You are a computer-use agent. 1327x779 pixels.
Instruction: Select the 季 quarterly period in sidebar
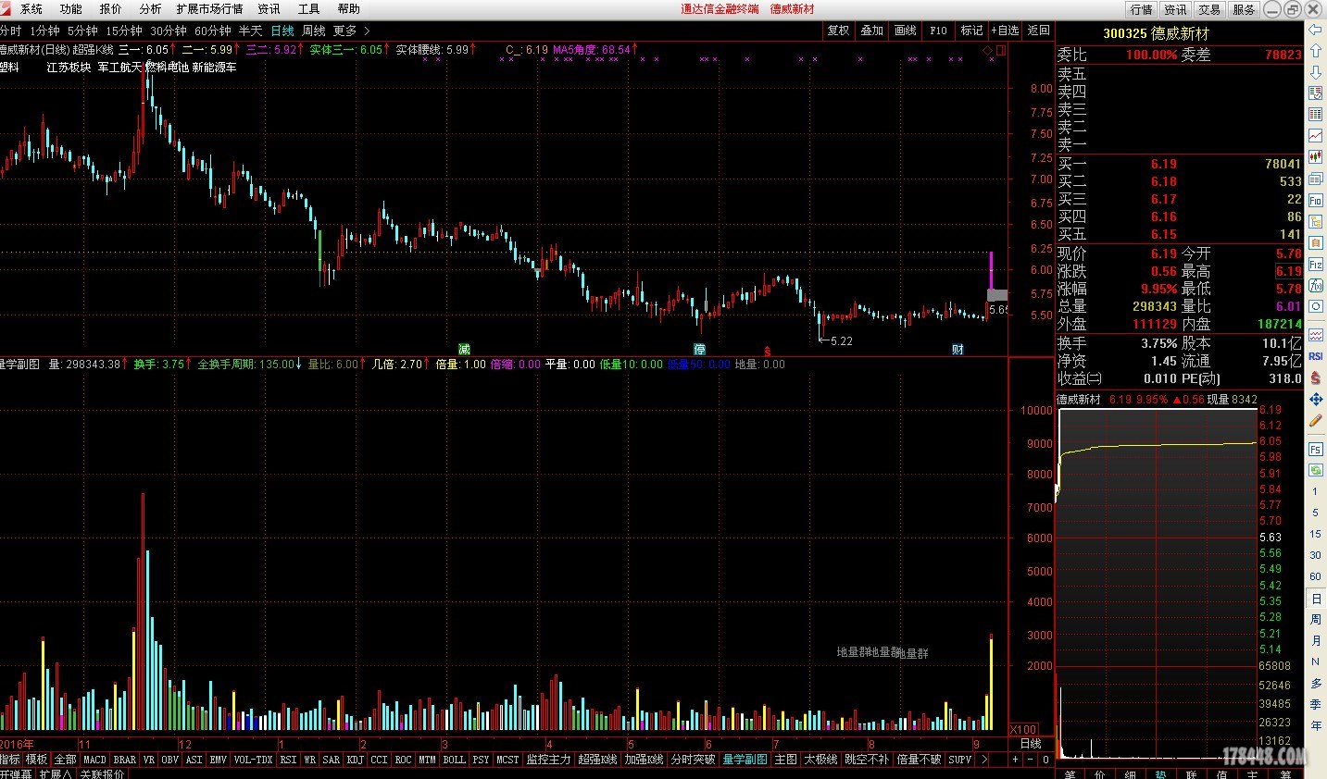pos(1315,704)
